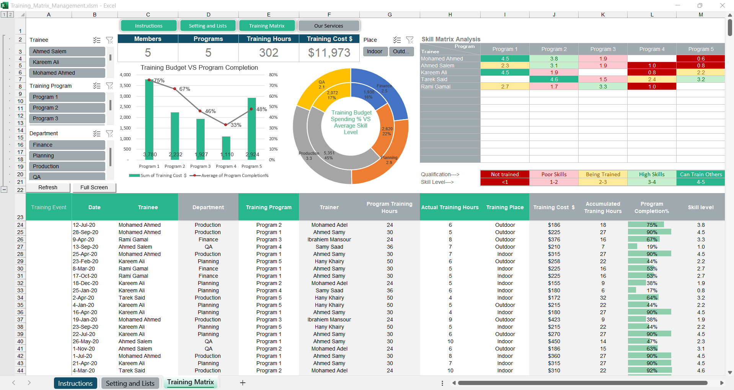The height and width of the screenshot is (390, 734).
Task: Click the Place slicer multi-select icon
Action: coord(397,40)
